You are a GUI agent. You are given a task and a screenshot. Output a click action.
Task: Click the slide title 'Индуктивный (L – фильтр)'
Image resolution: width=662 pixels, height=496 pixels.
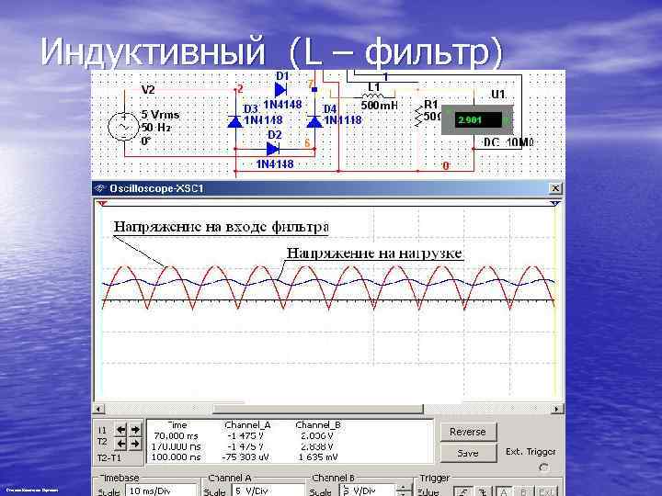(x=271, y=51)
